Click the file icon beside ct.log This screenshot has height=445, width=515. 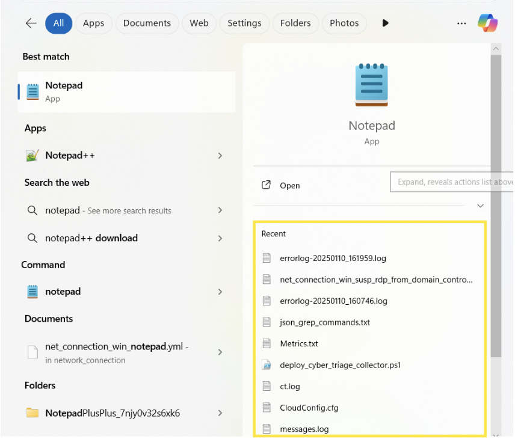coord(267,387)
